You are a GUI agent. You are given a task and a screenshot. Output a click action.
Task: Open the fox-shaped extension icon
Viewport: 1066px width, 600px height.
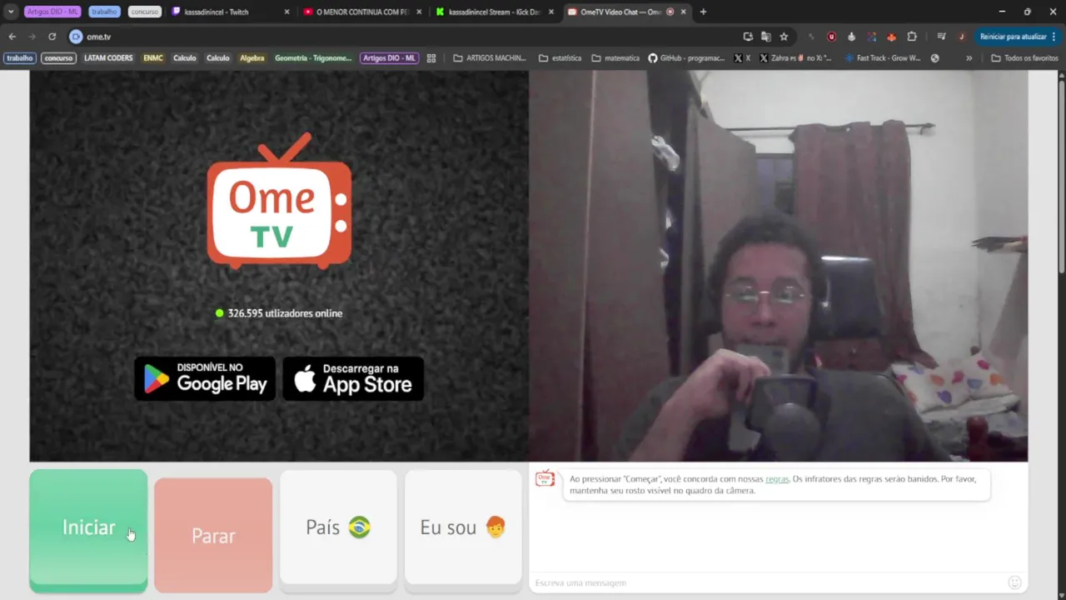coord(891,37)
